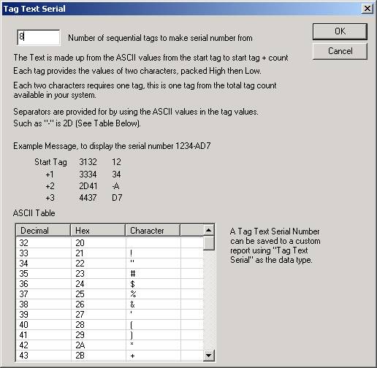
Task: Select the row for the % character
Action: (x=110, y=294)
